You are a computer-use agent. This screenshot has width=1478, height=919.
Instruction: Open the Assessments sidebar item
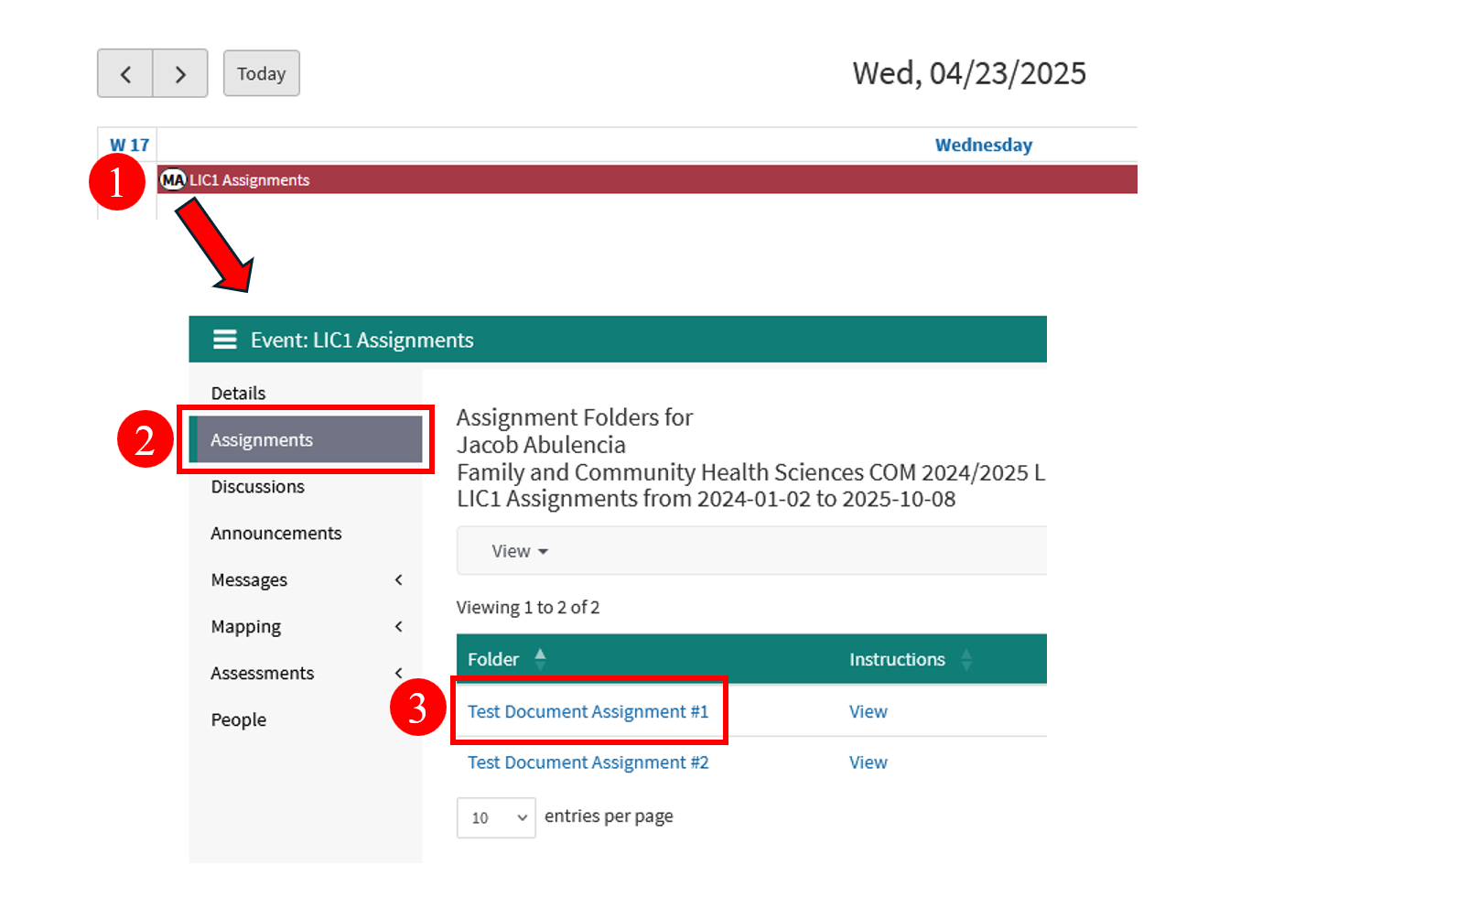pos(263,673)
